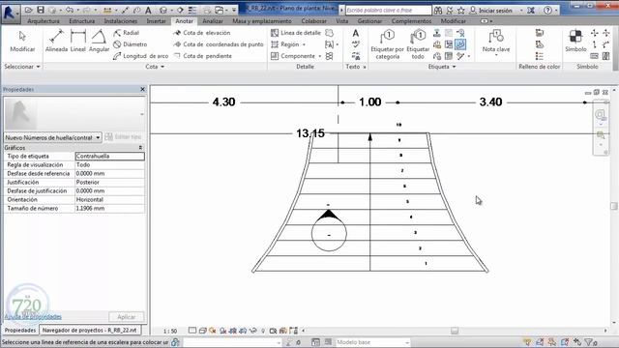
Task: Click the 4.30 dimension text
Action: click(223, 102)
